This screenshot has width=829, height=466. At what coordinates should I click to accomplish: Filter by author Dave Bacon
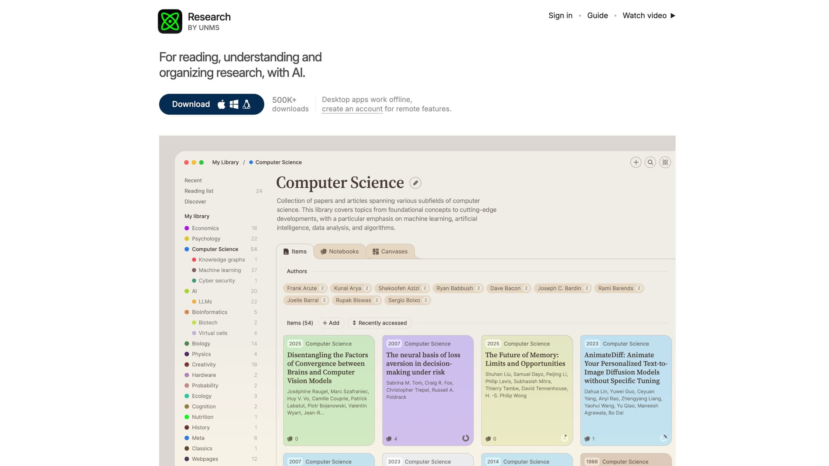(x=509, y=288)
